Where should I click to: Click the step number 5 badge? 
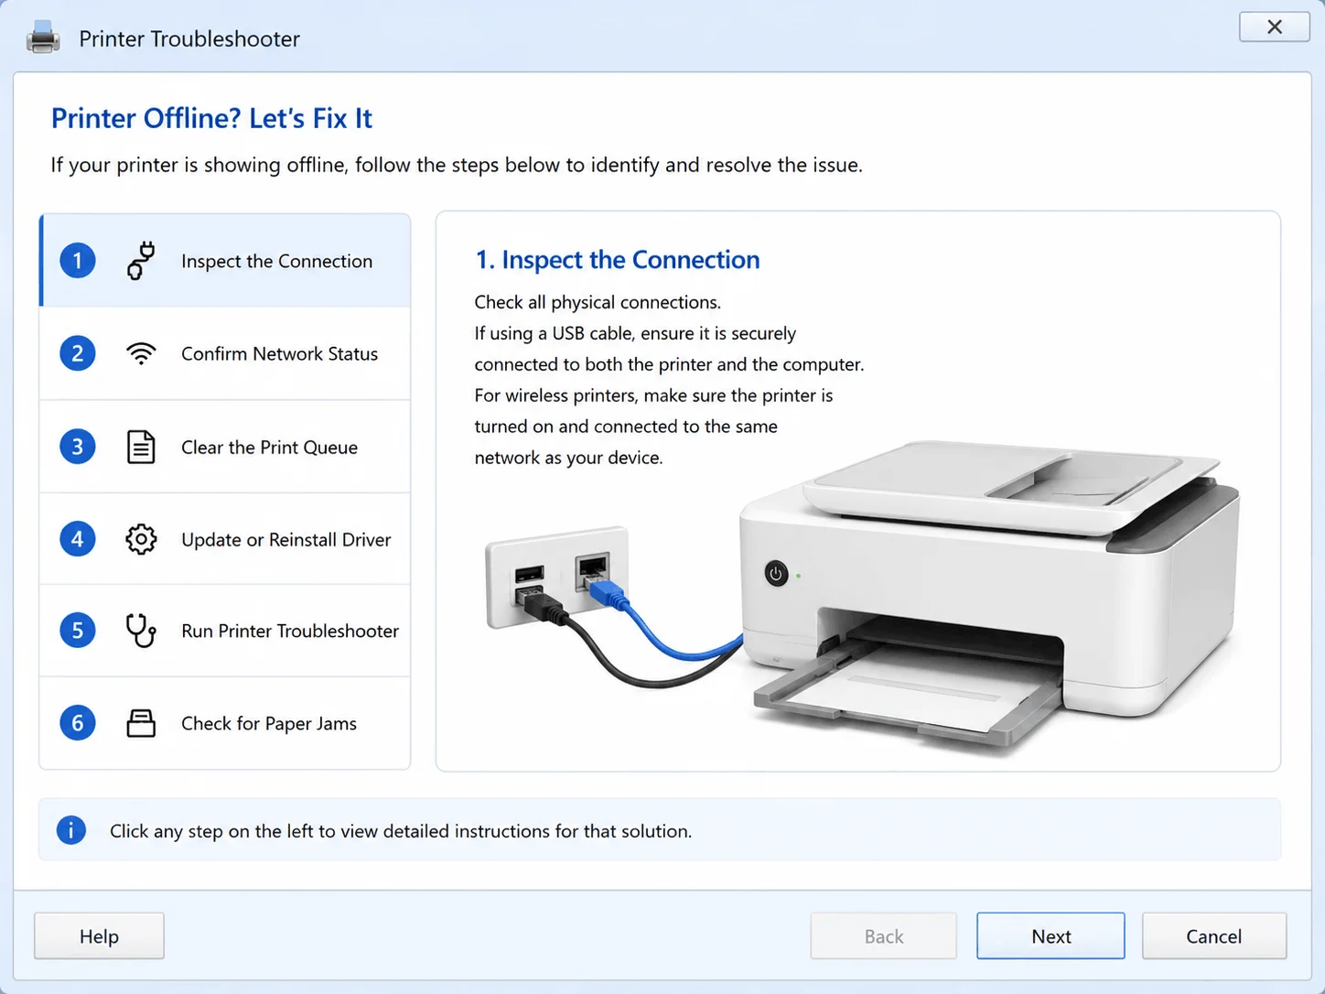[x=78, y=631]
